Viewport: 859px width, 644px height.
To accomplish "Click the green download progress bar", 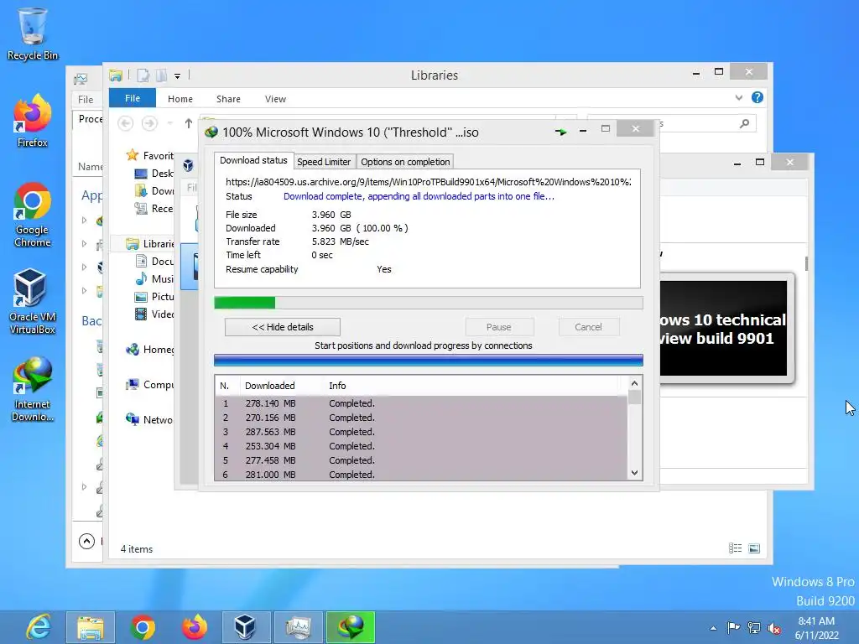I will 429,303.
